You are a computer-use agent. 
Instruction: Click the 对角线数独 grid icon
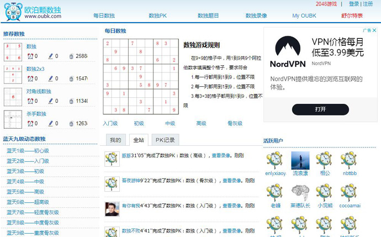pyautogui.click(x=13, y=97)
